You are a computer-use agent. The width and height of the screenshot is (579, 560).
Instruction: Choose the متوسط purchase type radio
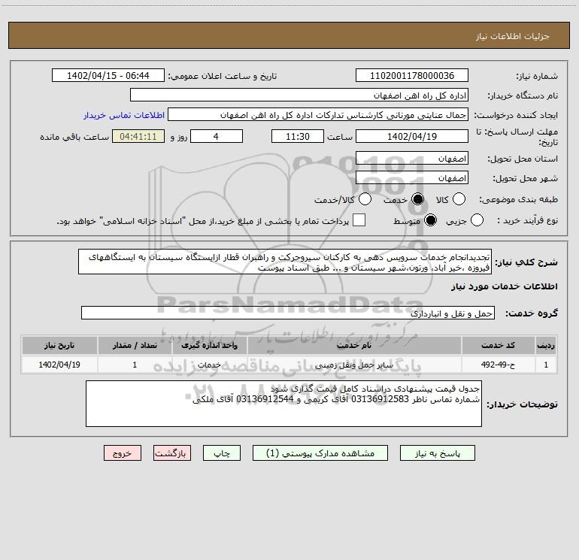(430, 220)
